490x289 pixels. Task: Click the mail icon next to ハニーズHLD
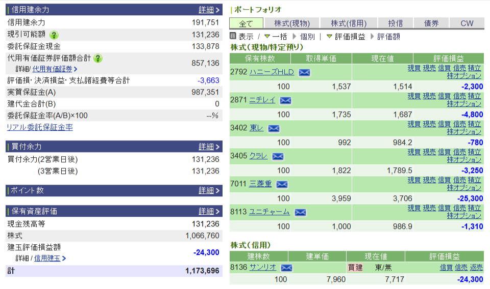(304, 72)
